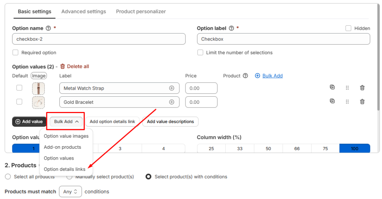Viewport: 382px width, 199px height.
Task: Click help icon next to Option name
Action: tap(48, 28)
